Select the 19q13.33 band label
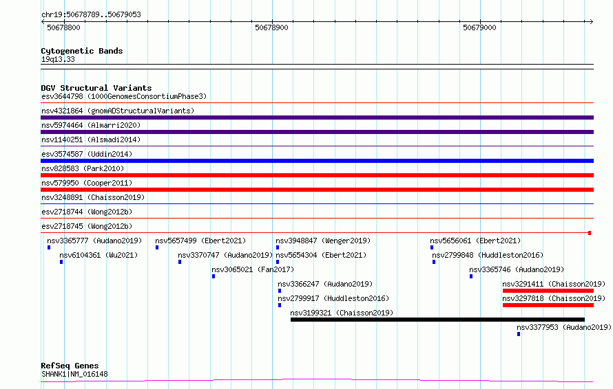613x389 pixels. coord(59,59)
